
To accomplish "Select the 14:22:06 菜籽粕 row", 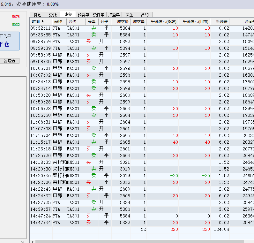I will 142,182.
